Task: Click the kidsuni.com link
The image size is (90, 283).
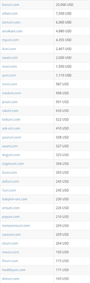Action: click(x=11, y=119)
